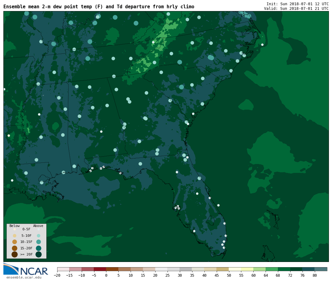The width and height of the screenshot is (332, 281).
Task: Click the 'Below' 5-10F legend circle
Action: click(x=15, y=236)
